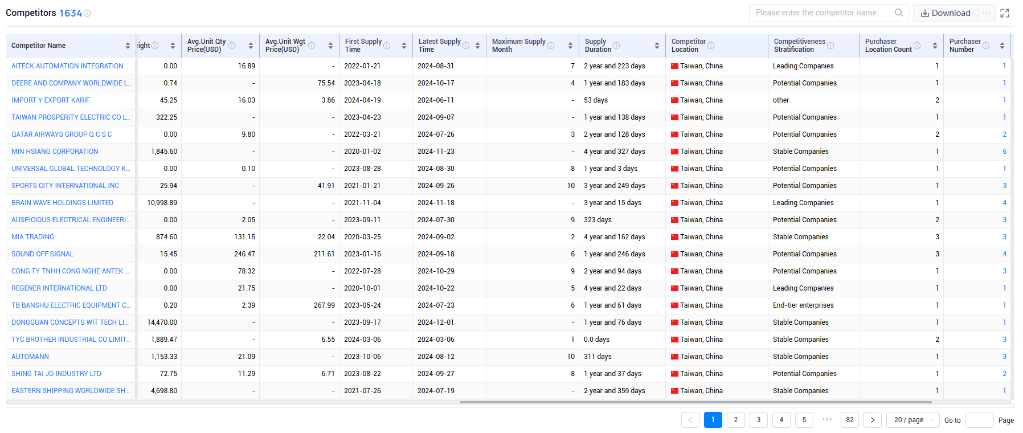
Task: Sort the partially hidden weight column
Action: (x=173, y=46)
